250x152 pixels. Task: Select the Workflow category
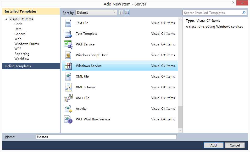(x=22, y=59)
